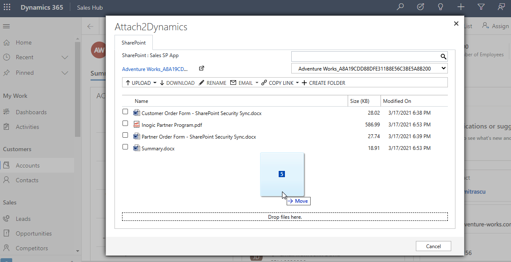Collapse the hamburger site map menu
511x262 pixels.
pyautogui.click(x=6, y=26)
